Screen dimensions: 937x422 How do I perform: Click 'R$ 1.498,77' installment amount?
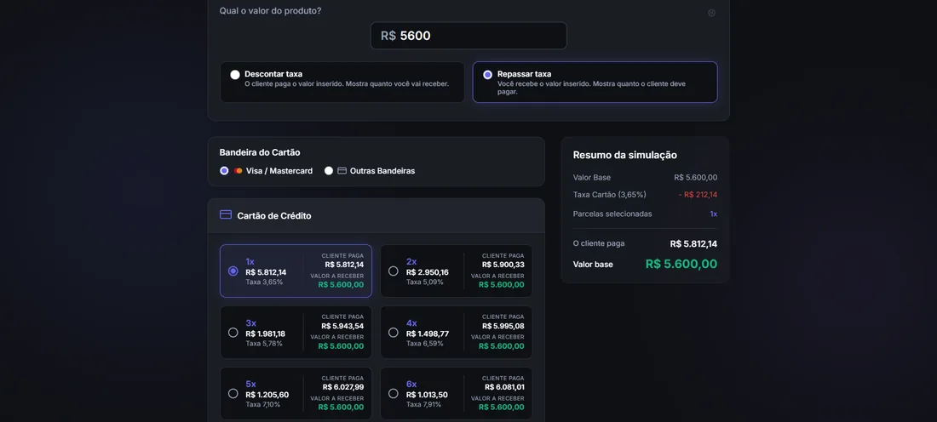pyautogui.click(x=428, y=334)
